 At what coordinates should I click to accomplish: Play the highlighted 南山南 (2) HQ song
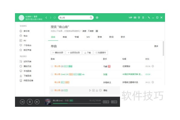tap(90, 90)
